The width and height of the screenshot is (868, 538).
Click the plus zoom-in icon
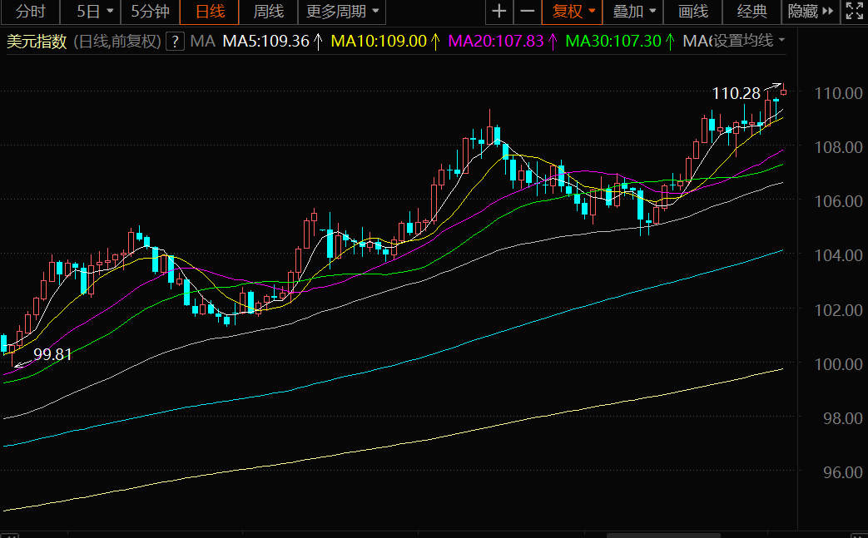pyautogui.click(x=498, y=12)
